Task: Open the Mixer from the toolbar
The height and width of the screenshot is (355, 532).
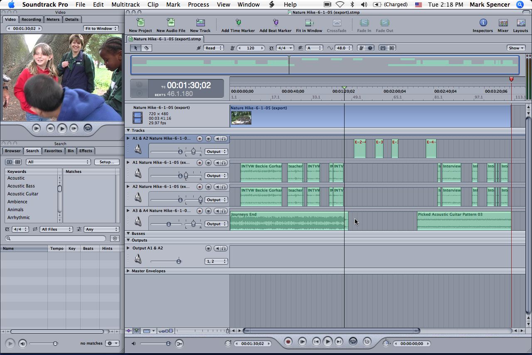Action: pos(503,23)
